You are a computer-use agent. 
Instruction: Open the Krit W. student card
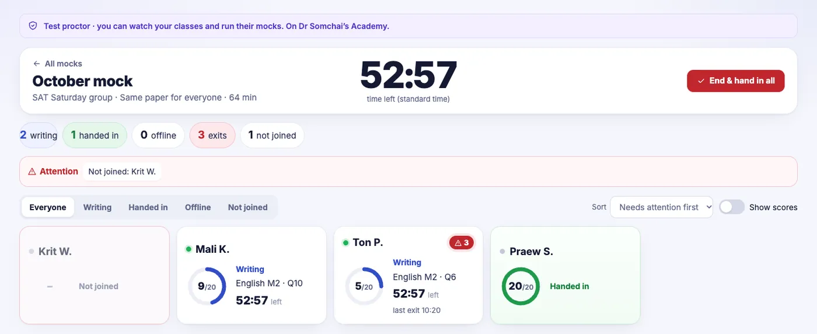tap(95, 275)
